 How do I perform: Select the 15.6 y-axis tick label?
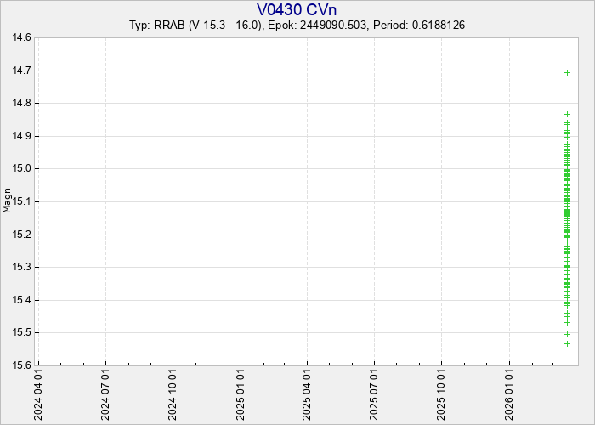22,365
